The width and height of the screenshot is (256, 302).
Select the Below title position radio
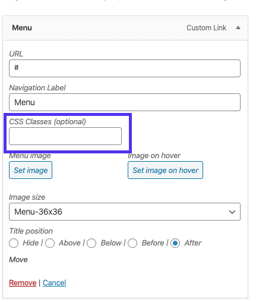(x=91, y=243)
